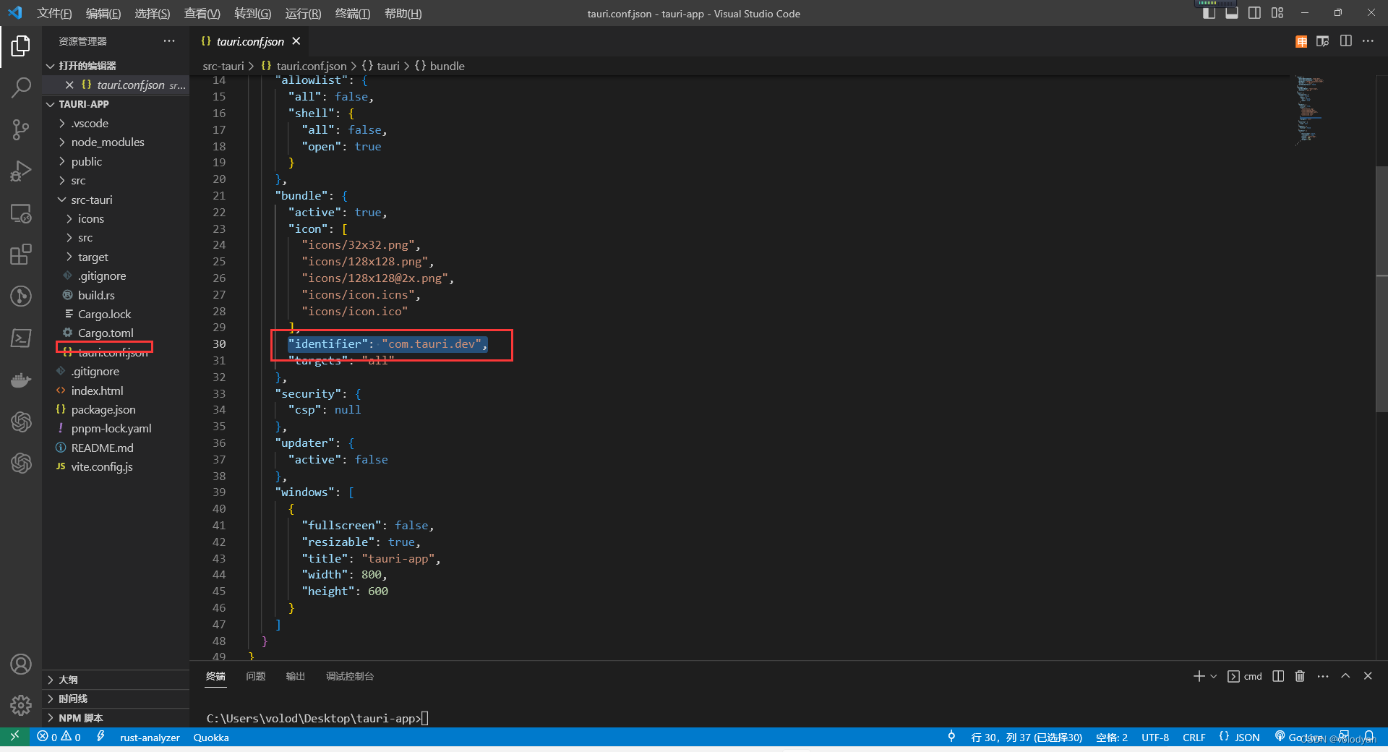Toggle primary side bar layout icon
This screenshot has height=752, width=1388.
(1209, 13)
